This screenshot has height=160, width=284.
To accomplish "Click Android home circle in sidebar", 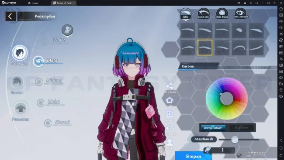I will click(x=281, y=148).
